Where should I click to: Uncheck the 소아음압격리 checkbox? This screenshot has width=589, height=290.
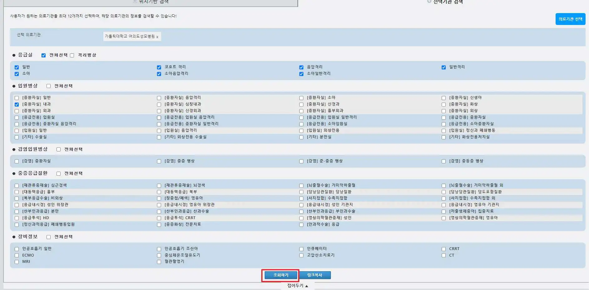[159, 74]
